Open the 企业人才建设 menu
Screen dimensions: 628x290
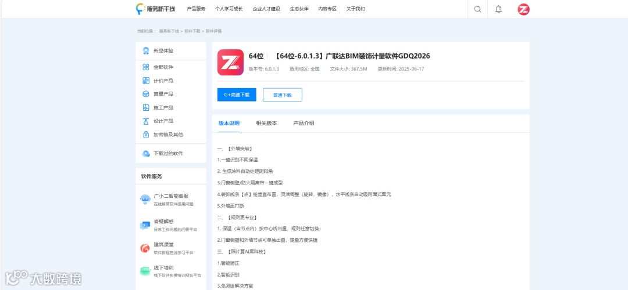coord(266,9)
